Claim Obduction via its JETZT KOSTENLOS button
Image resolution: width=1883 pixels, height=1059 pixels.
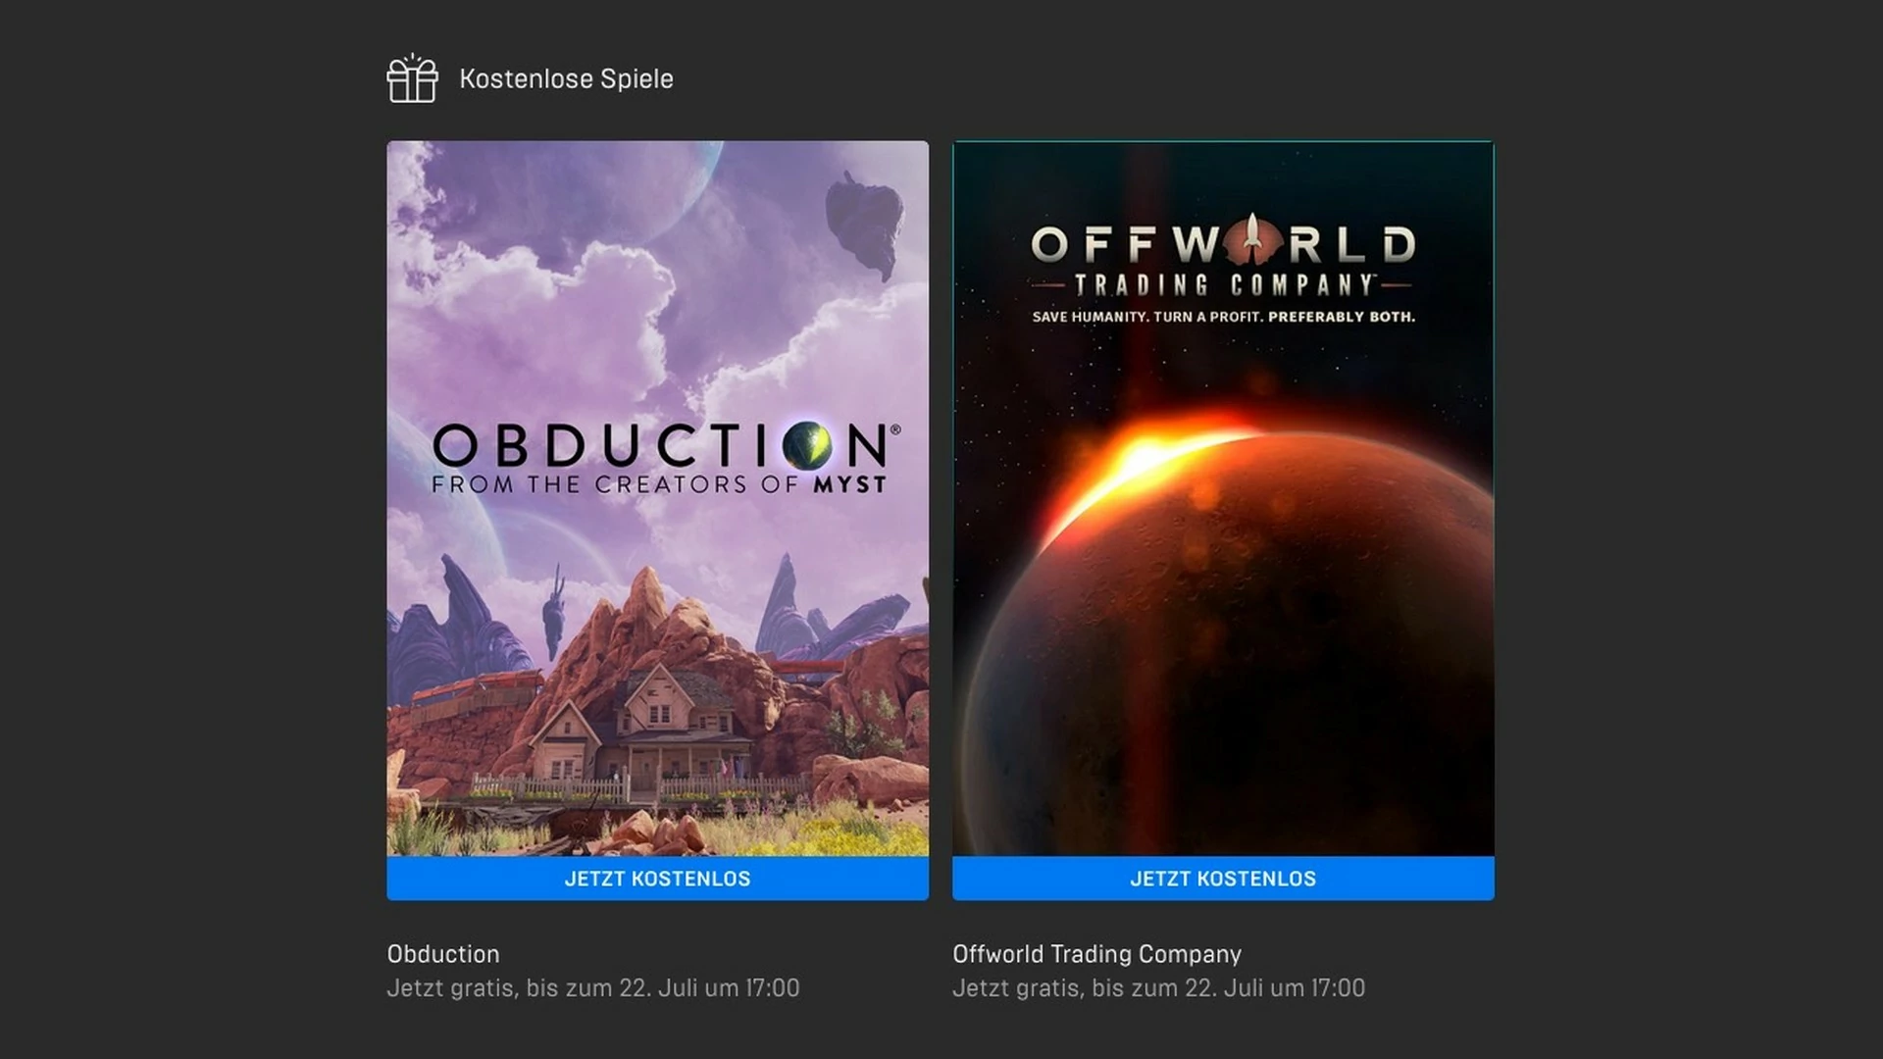(657, 879)
